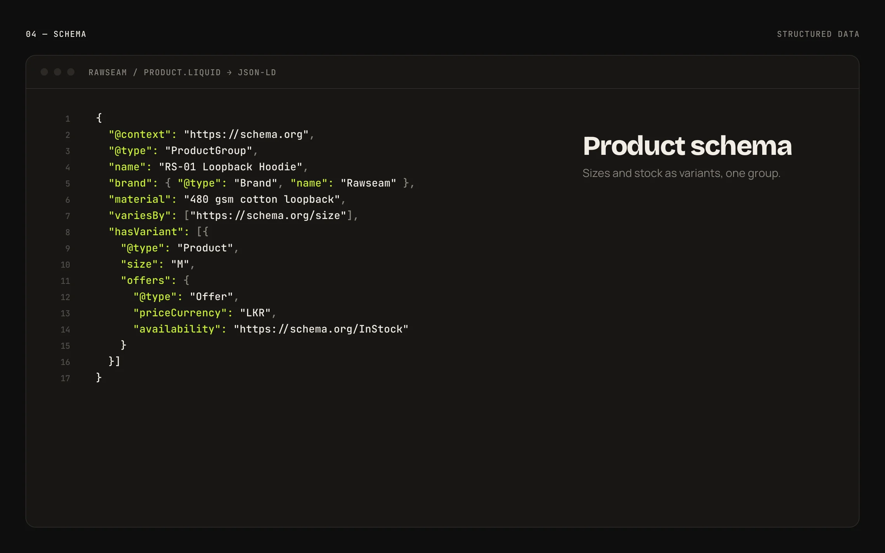Image resolution: width=885 pixels, height=553 pixels.
Task: Click line number 11 in gutter
Action: [65, 281]
